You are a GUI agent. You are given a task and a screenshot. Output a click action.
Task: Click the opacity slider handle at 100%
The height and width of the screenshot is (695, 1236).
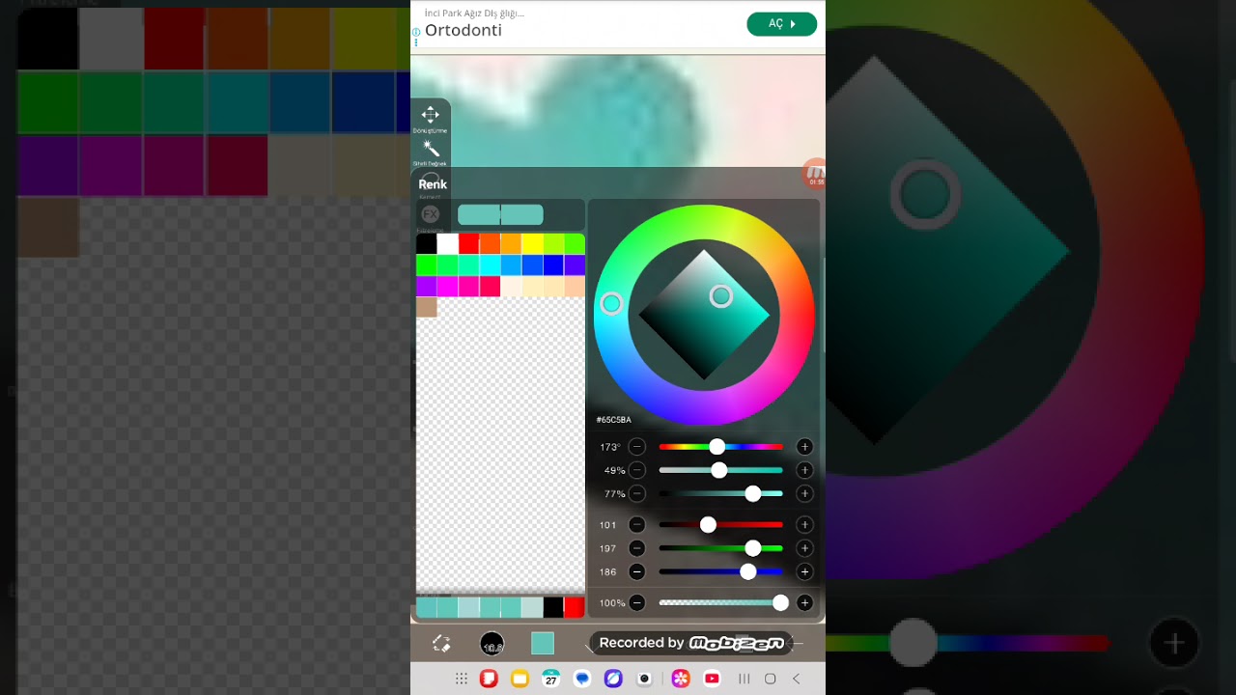point(780,603)
